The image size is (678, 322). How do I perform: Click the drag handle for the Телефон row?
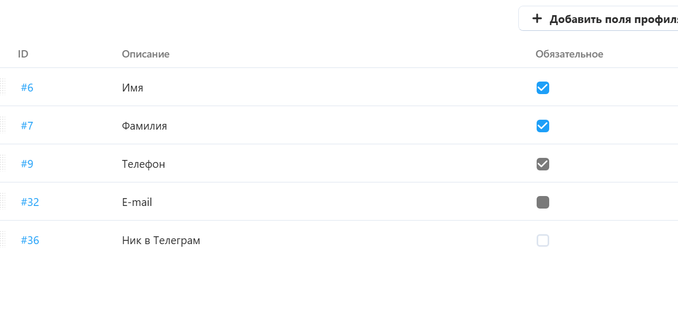[x=3, y=164]
